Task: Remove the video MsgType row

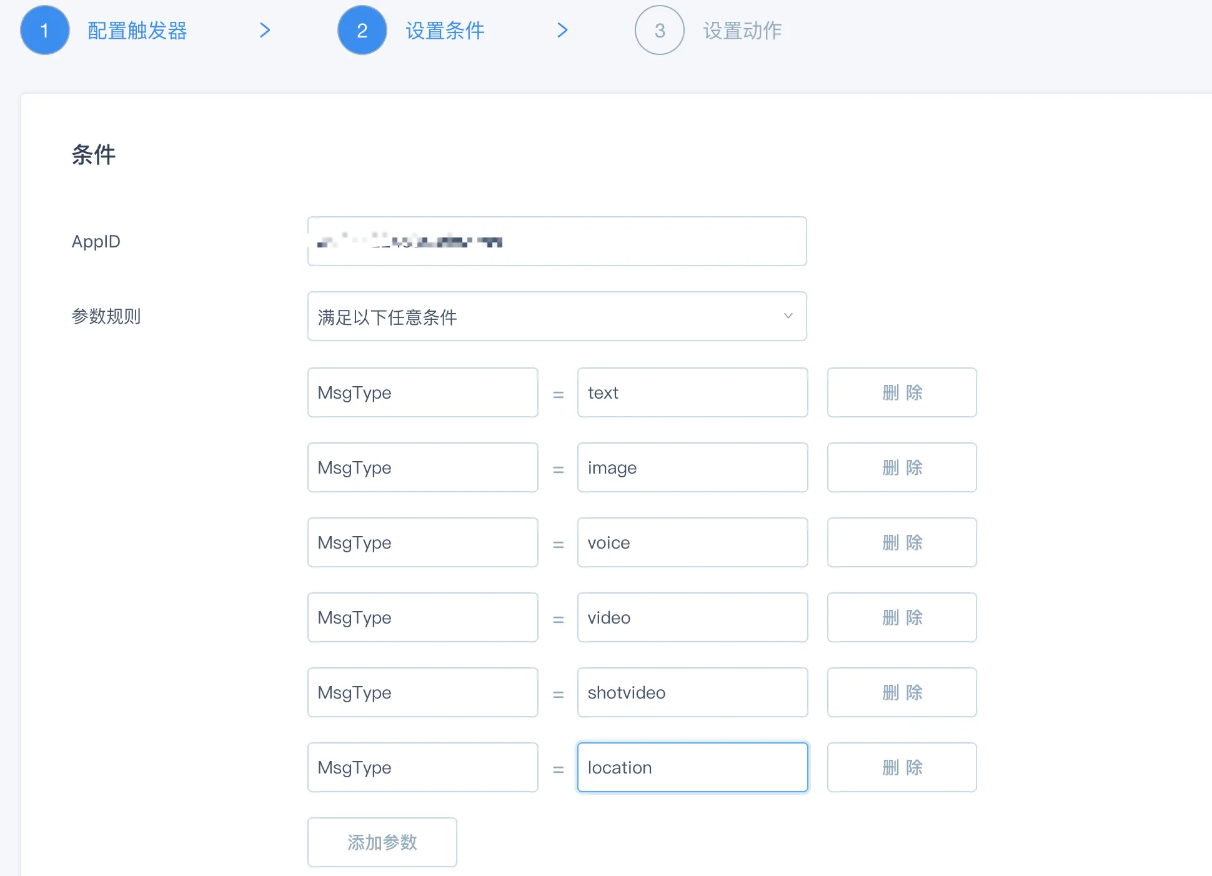Action: [901, 617]
